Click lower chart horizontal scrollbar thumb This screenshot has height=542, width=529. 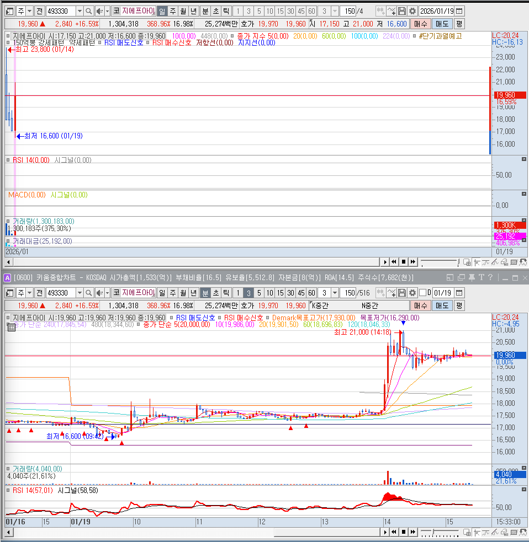click(x=327, y=532)
